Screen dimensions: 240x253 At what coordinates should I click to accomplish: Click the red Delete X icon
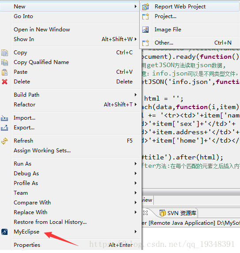[x=4, y=82]
